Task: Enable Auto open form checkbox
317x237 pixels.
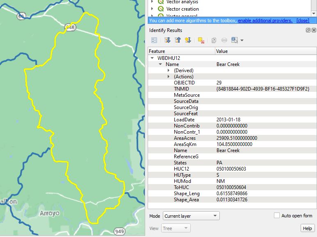Action: 277,215
